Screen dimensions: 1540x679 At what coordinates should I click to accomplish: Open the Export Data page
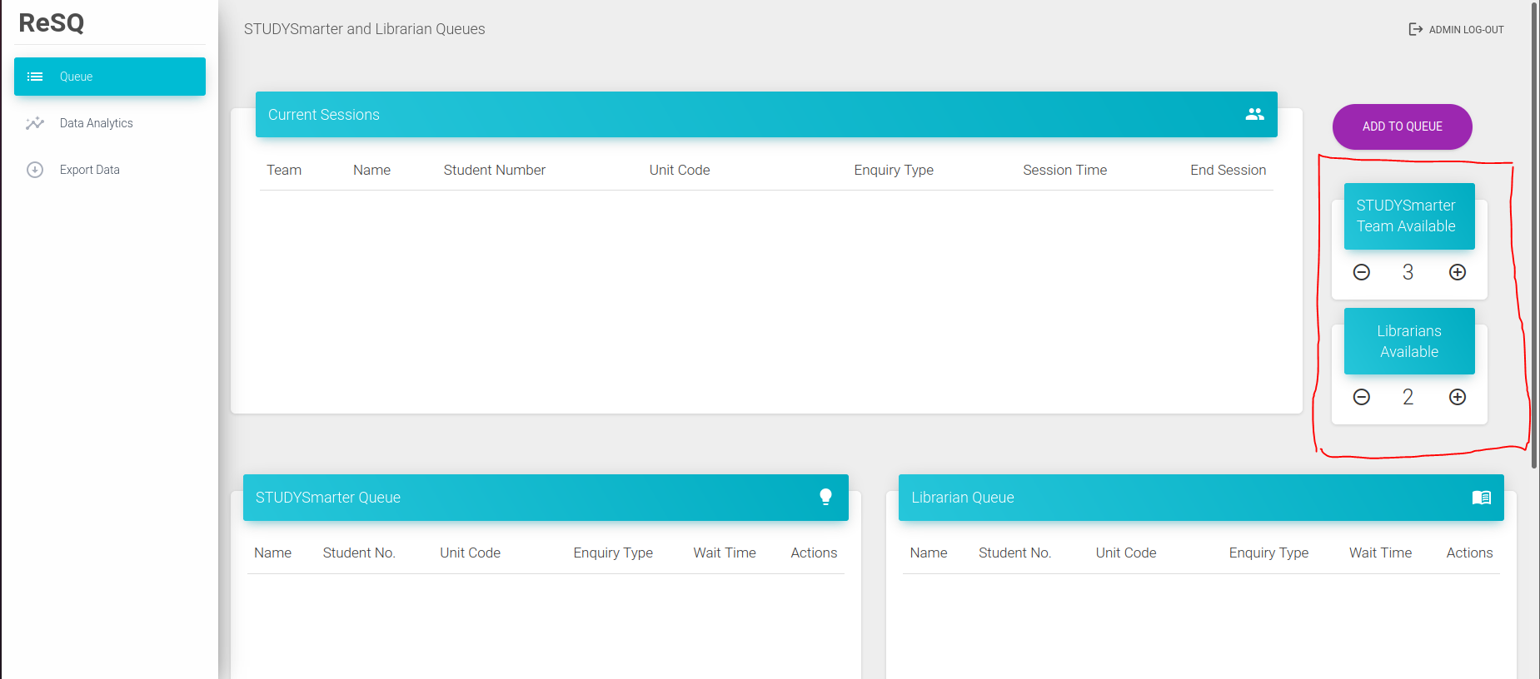click(x=90, y=170)
